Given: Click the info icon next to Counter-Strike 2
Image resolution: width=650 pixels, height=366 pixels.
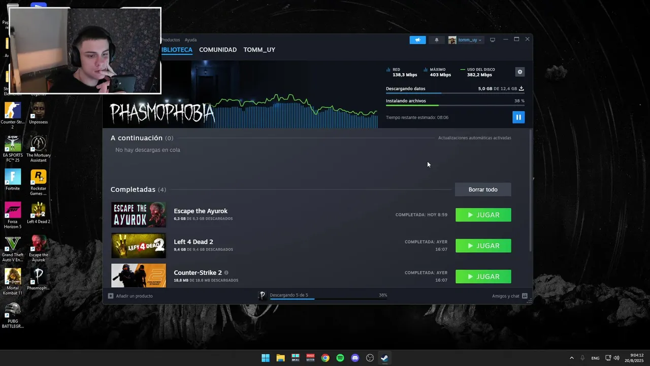Looking at the screenshot, I should [x=226, y=272].
